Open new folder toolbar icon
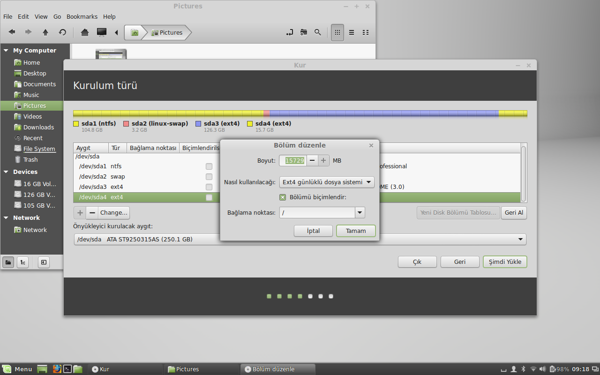This screenshot has height=375, width=600. coord(304,32)
